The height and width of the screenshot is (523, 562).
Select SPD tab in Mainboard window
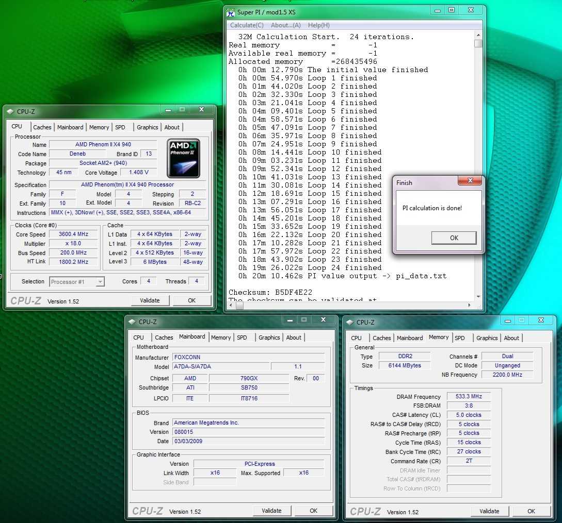[242, 338]
